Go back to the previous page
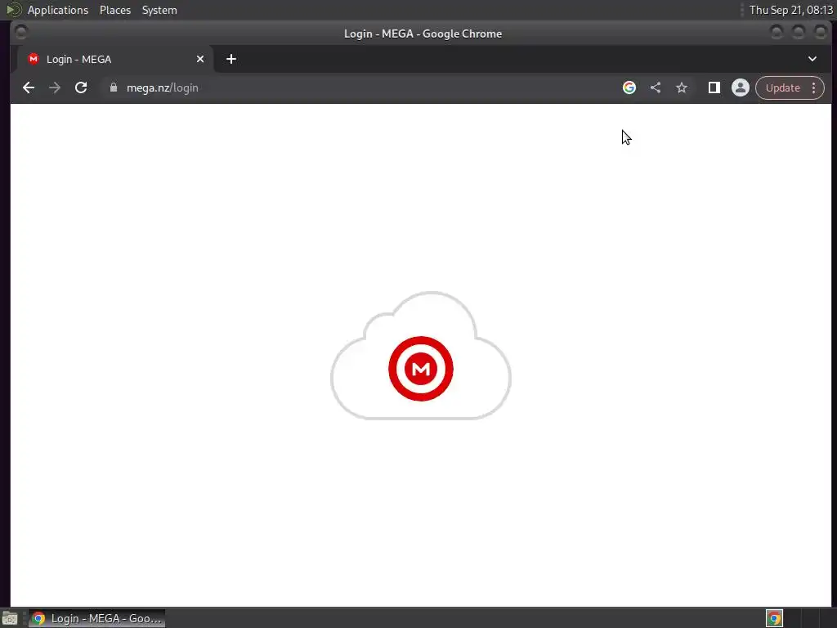This screenshot has height=628, width=837. 29,87
